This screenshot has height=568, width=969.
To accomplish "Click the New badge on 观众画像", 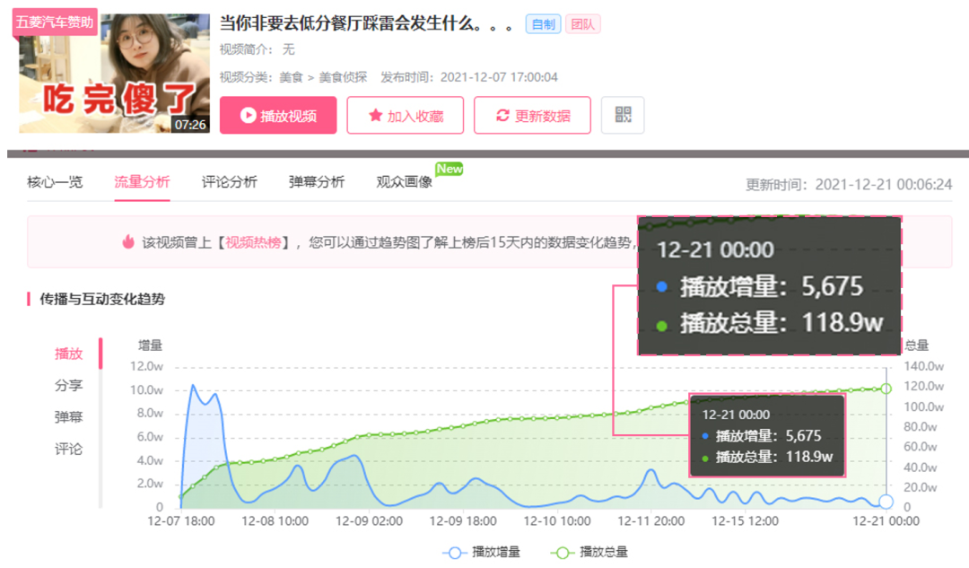I will click(x=450, y=169).
